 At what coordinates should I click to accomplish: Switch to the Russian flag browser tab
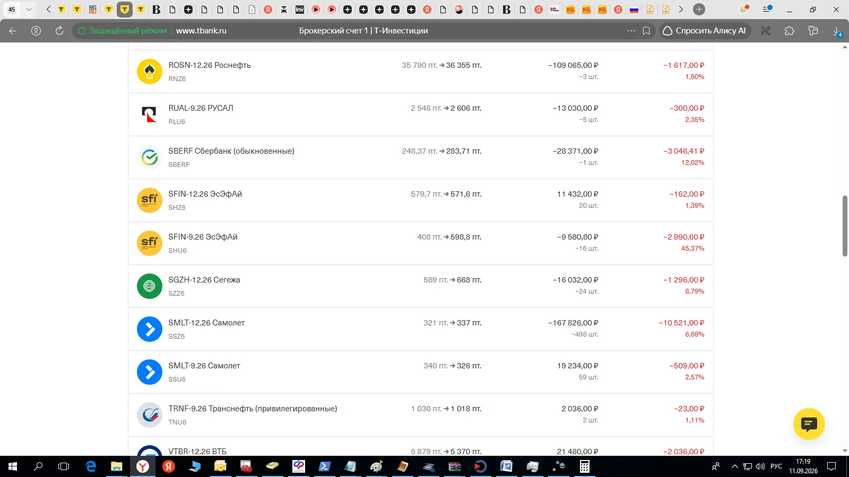(x=634, y=9)
